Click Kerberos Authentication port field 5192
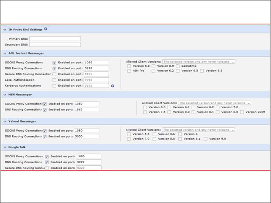The width and height of the screenshot is (271, 203). pos(96,85)
